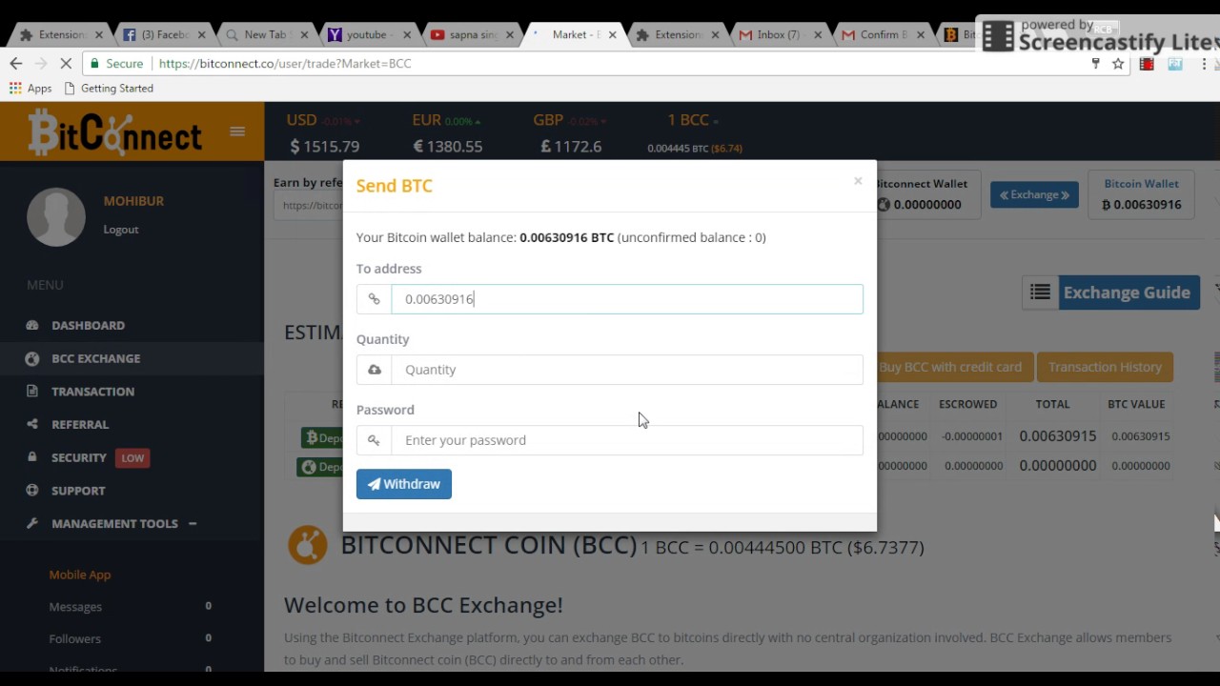Click Buy BCC with credit card button

[x=950, y=367]
